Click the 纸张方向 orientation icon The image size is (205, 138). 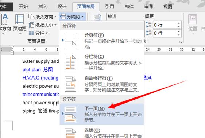(31, 16)
